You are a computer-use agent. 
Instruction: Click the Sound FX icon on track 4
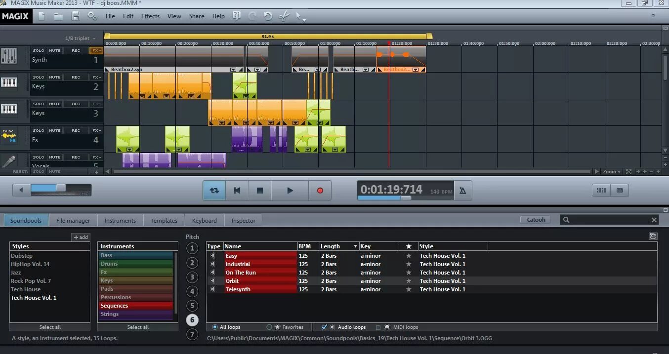point(9,136)
